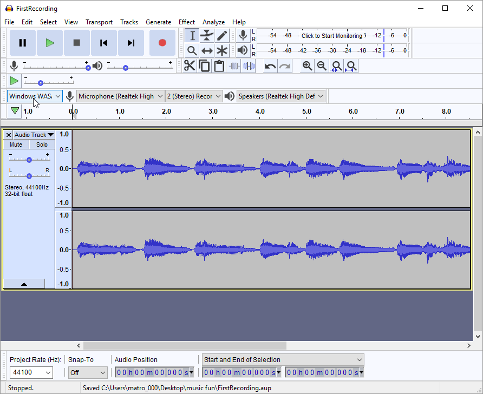Click the Cut scissors icon
The image size is (483, 394).
pos(190,66)
